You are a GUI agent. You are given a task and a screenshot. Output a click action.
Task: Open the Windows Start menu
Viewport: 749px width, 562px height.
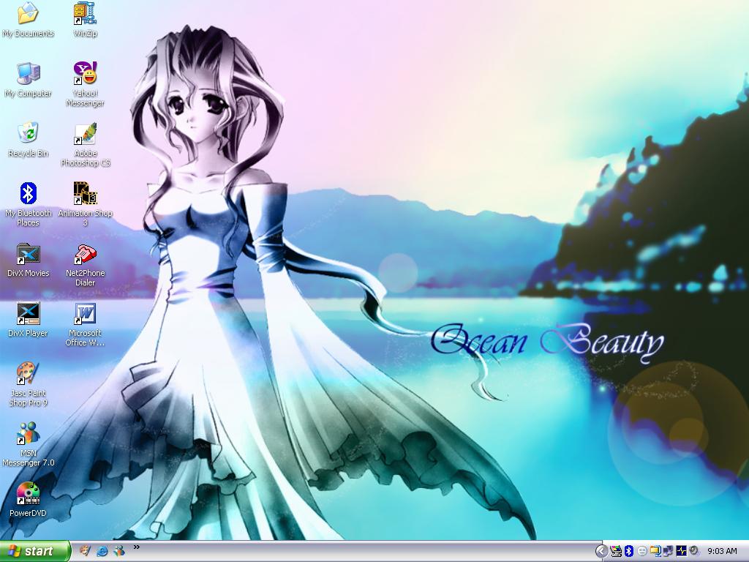35,551
